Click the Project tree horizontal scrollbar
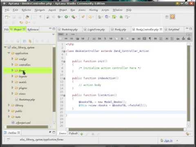Viewport: 196px width, 147px height. [27, 127]
